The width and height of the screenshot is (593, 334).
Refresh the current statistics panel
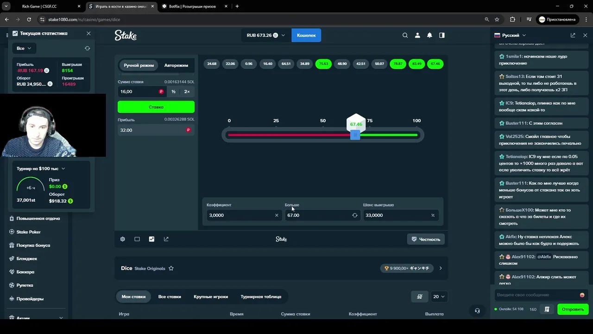pos(87,48)
